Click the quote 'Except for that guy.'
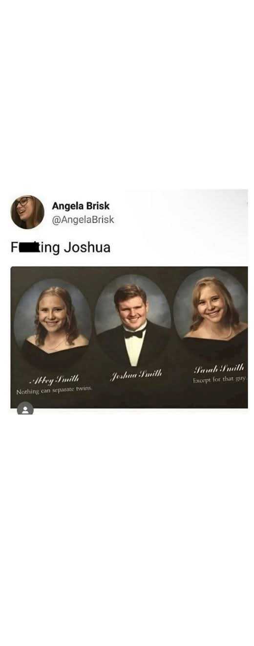This screenshot has width=254, height=646. [220, 380]
